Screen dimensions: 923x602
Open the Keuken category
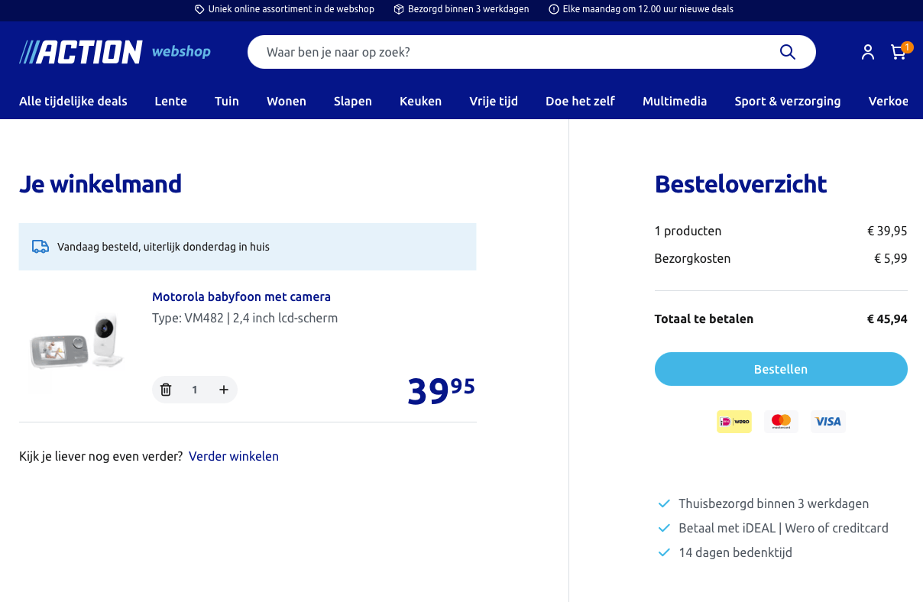(420, 101)
